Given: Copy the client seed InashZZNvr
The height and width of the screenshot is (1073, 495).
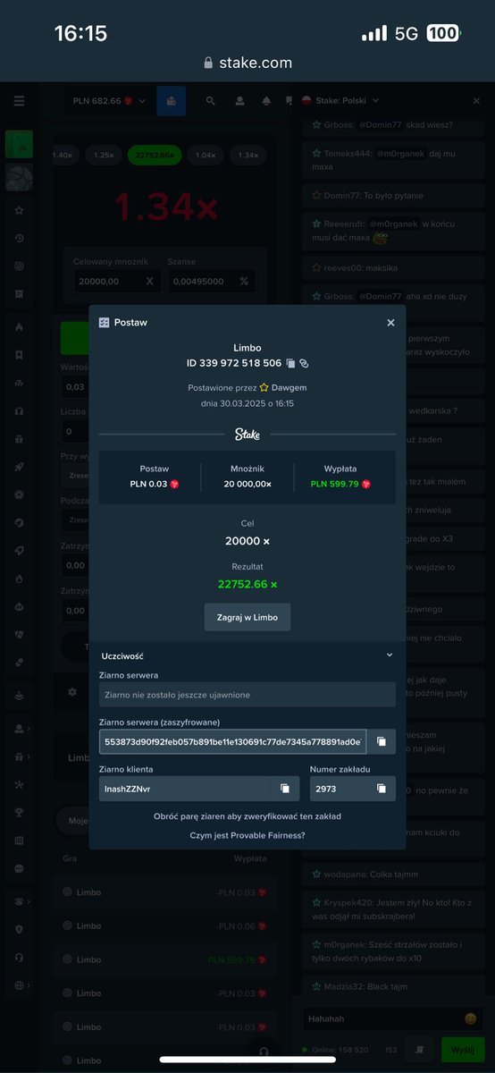Looking at the screenshot, I should (x=284, y=788).
